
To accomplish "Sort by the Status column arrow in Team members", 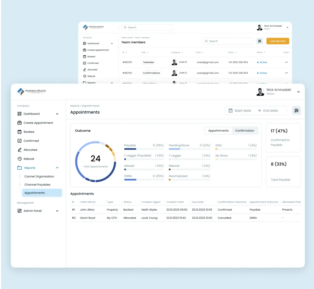I will (265, 52).
